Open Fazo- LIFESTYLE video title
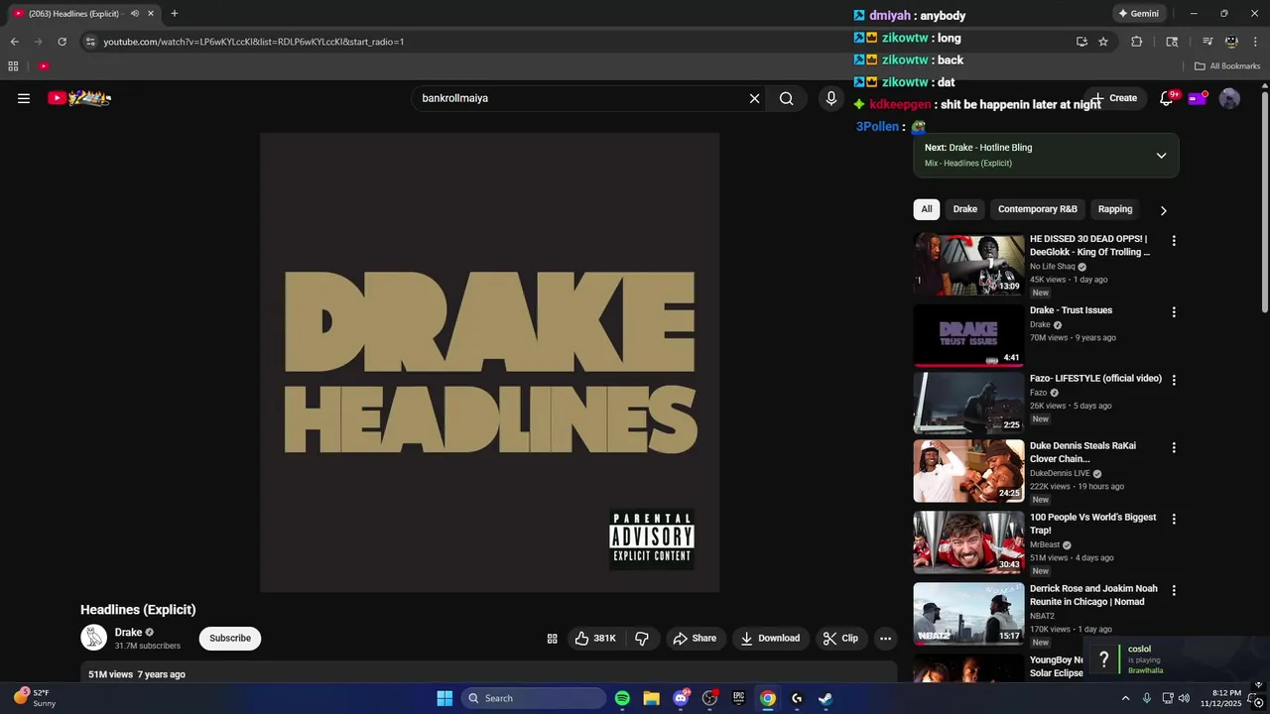Screen dimensions: 1270x714 click(x=1095, y=379)
